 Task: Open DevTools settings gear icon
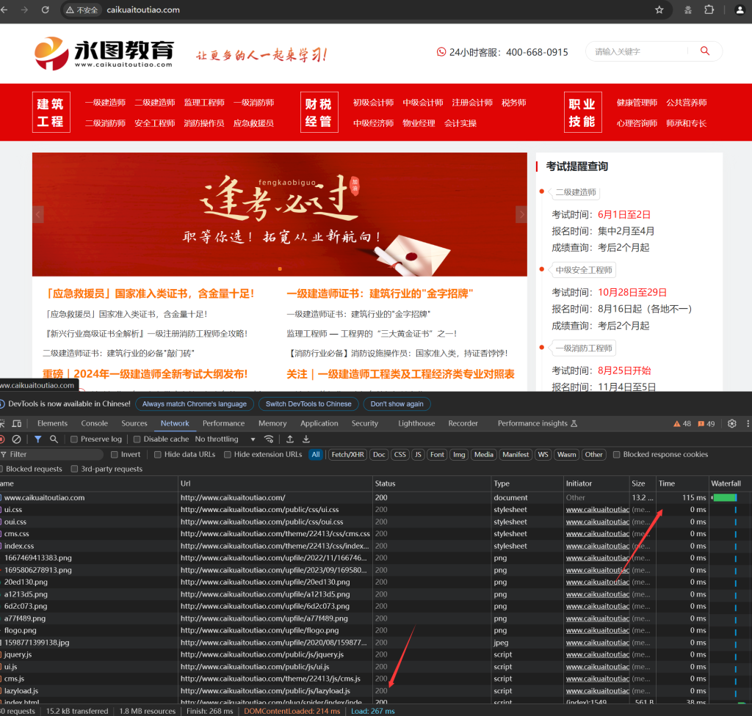[x=731, y=423]
